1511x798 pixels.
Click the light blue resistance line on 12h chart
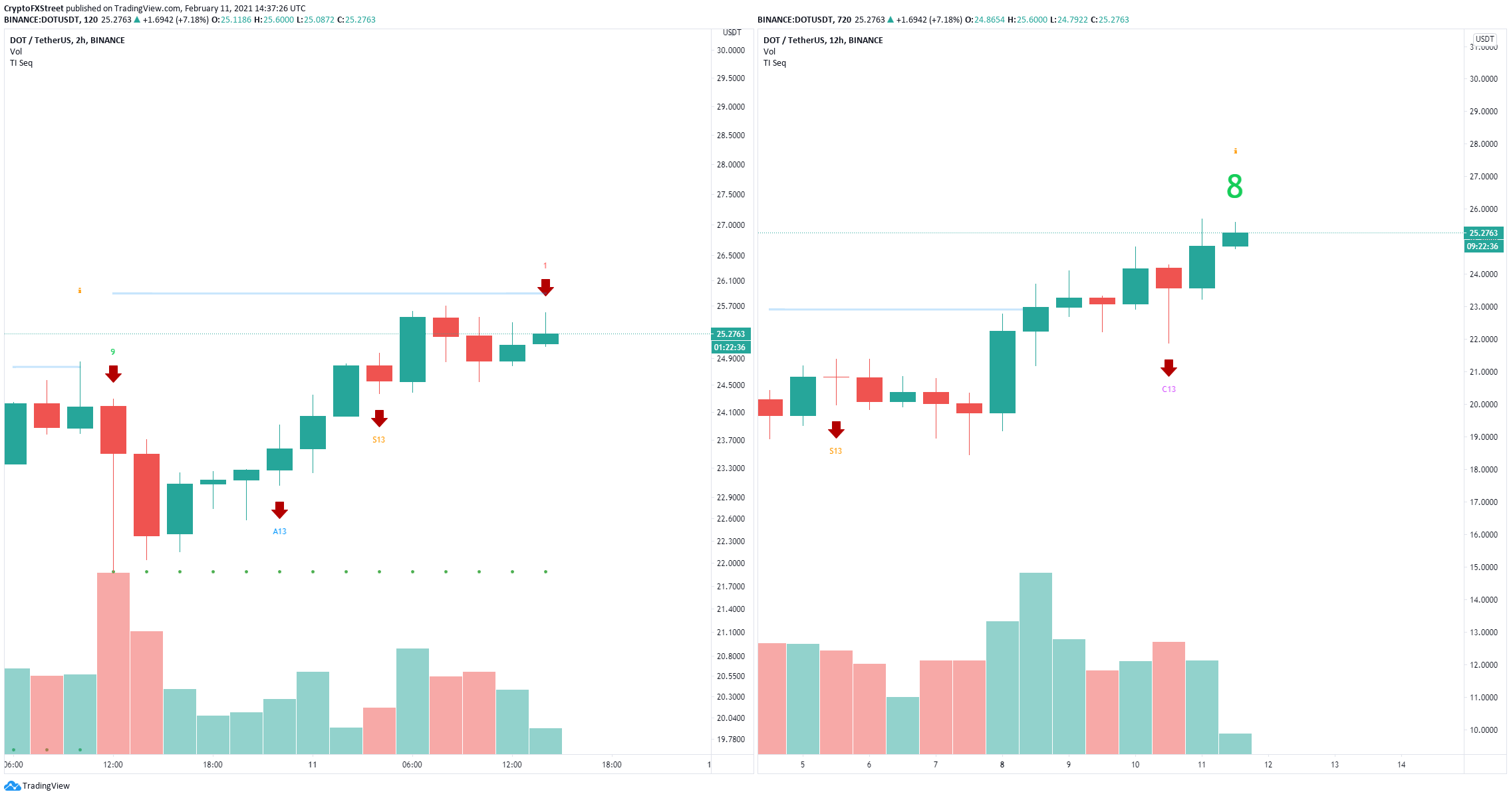point(896,309)
